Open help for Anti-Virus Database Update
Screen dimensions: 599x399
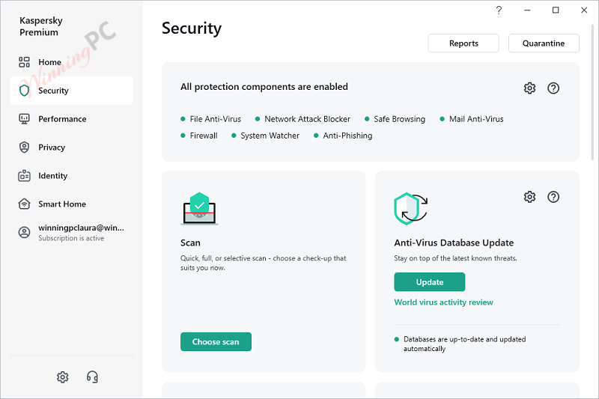553,197
